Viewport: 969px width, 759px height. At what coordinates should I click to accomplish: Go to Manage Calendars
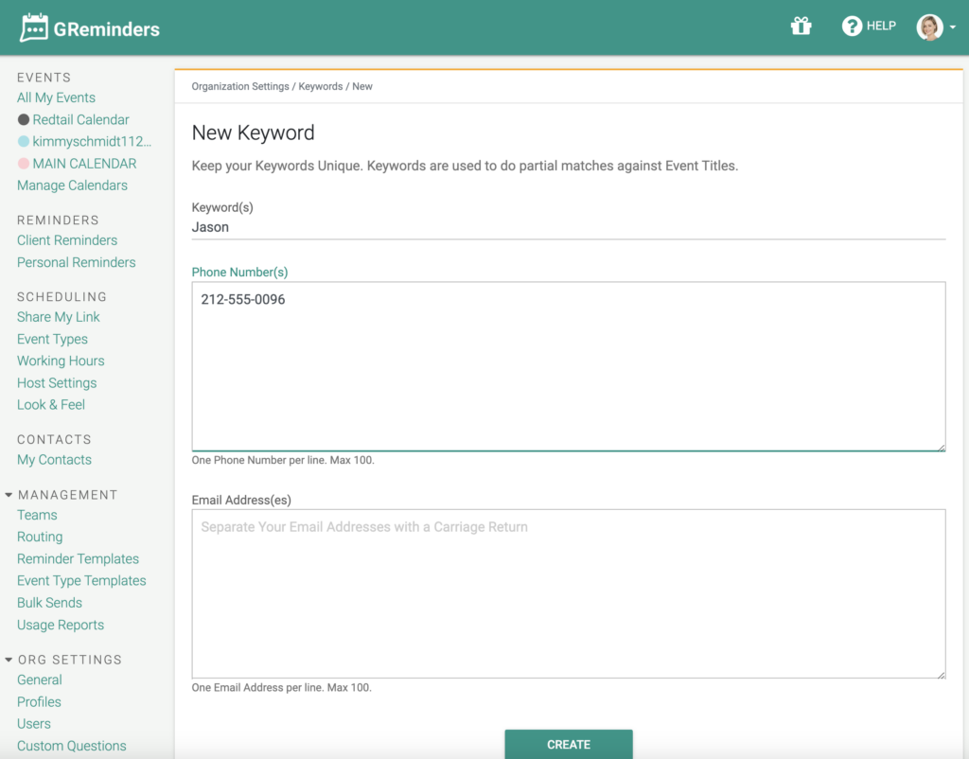point(72,185)
